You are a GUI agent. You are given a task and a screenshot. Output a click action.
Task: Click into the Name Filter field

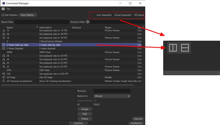[x=42, y=22]
